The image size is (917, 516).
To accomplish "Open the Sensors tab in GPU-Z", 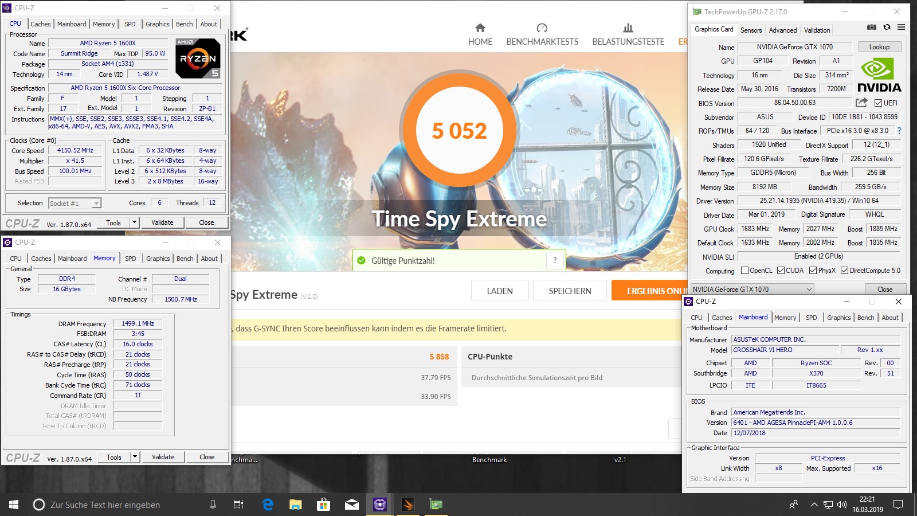I will pos(751,30).
